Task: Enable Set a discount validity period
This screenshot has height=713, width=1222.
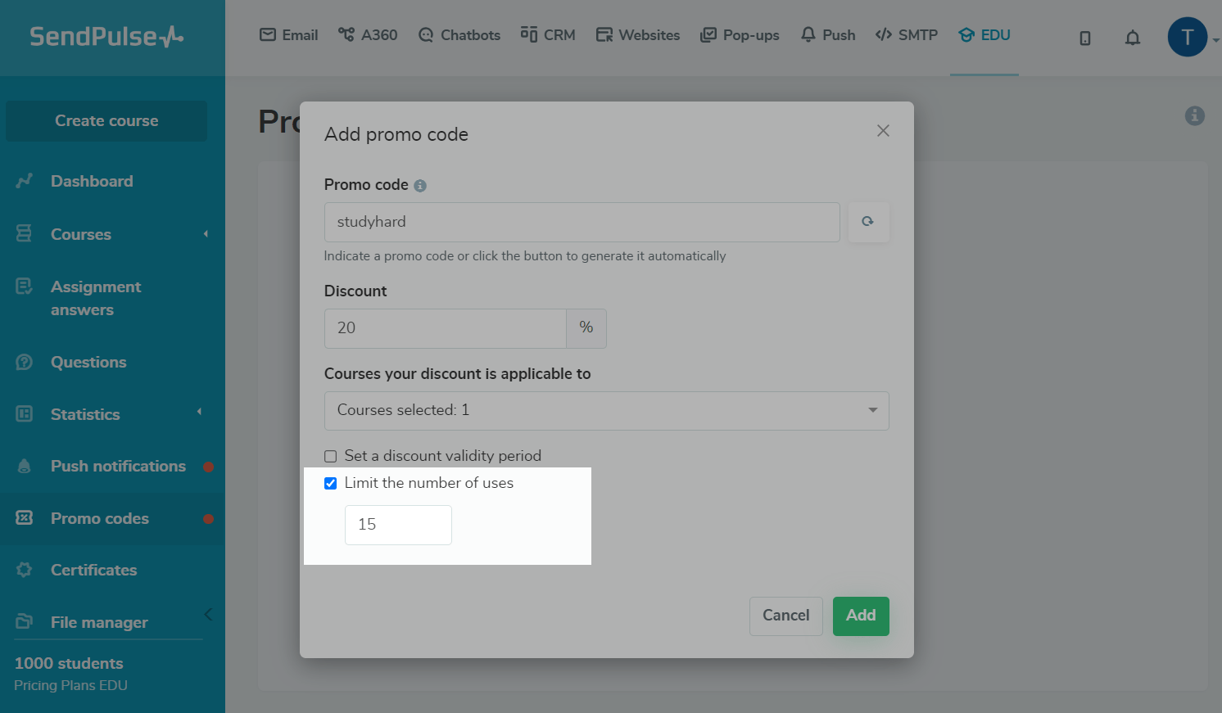Action: point(330,456)
